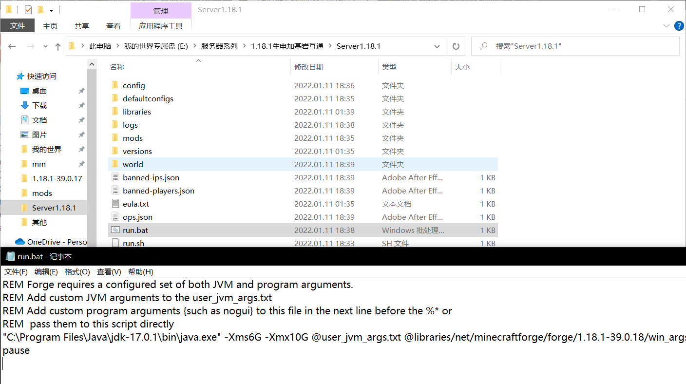Viewport: 686px width, 384px height.
Task: Refresh the Server1.18.1 folder view
Action: tap(456, 46)
